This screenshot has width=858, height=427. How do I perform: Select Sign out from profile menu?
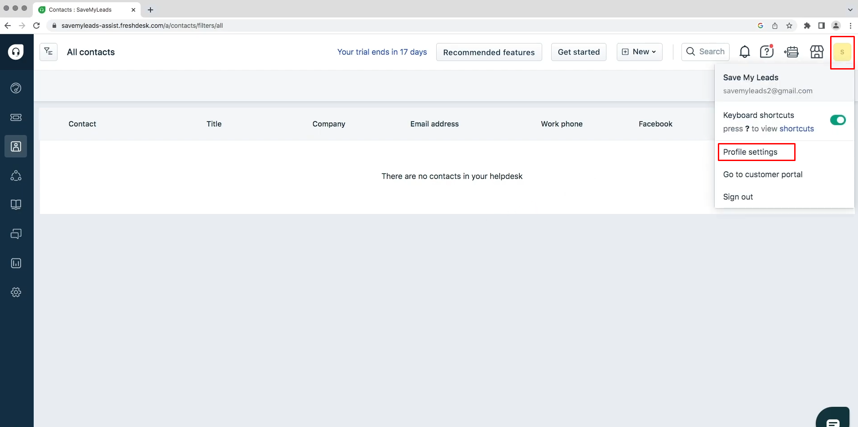pyautogui.click(x=738, y=197)
